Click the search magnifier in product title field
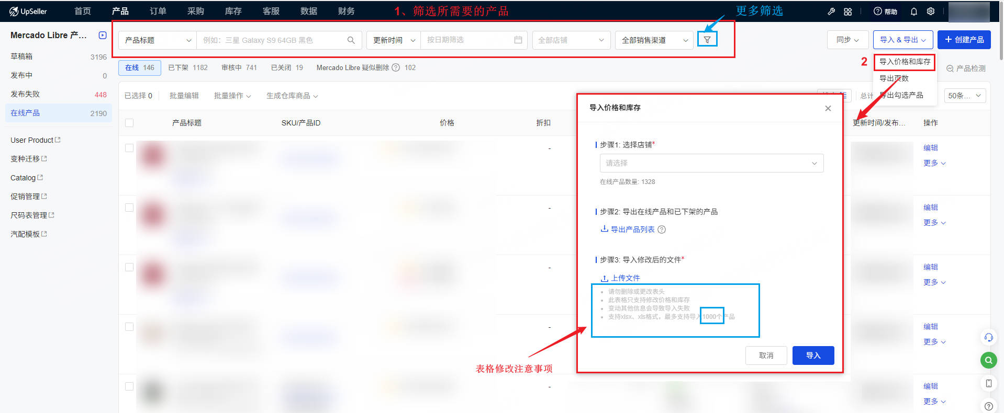Viewport: 1004px width, 413px height. tap(351, 40)
